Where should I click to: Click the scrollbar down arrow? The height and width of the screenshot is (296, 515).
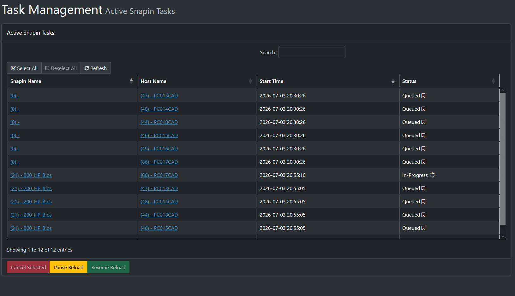(503, 236)
